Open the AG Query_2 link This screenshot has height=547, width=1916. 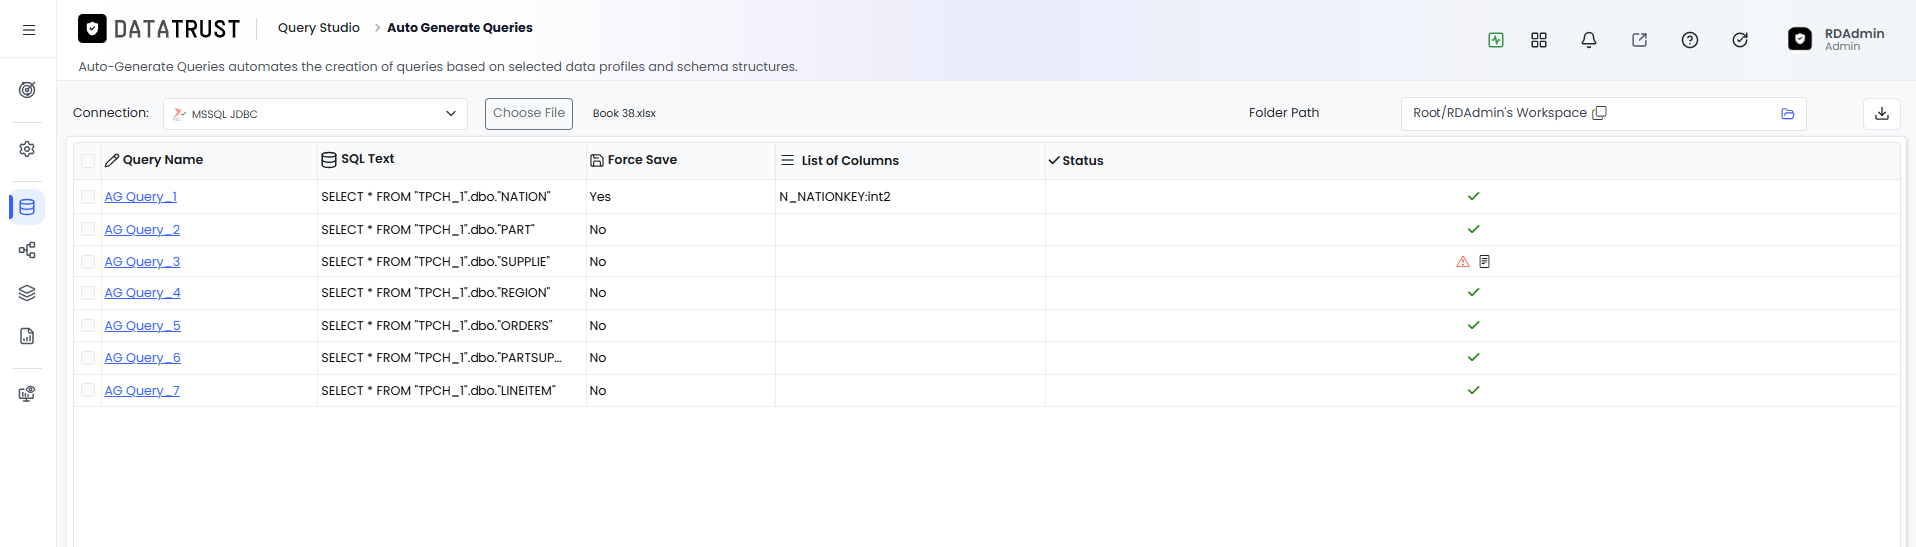pos(142,230)
